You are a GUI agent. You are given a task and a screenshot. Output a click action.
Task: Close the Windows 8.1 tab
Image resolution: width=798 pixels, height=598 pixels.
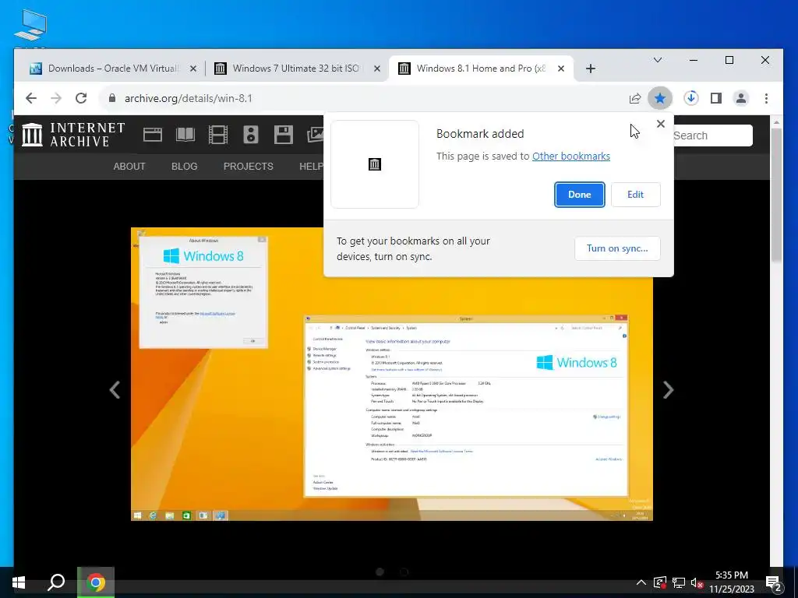pos(561,69)
